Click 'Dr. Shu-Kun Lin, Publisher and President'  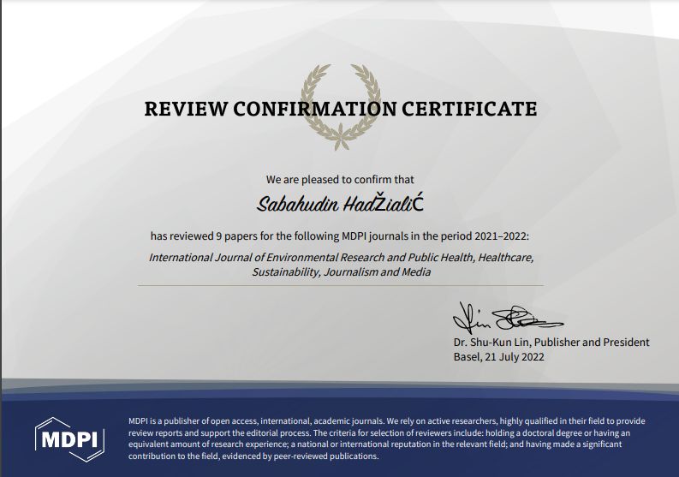point(551,343)
